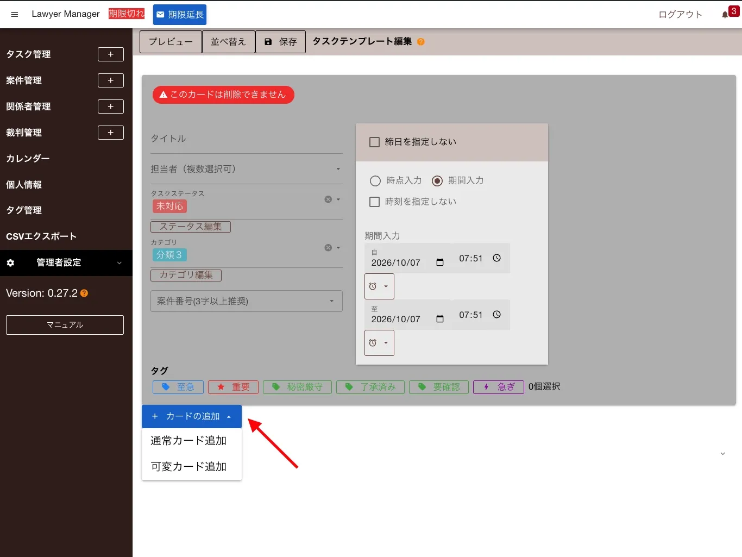Viewport: 742px width, 557px height.
Task: Open タスク管理 in the sidebar
Action: tap(28, 54)
